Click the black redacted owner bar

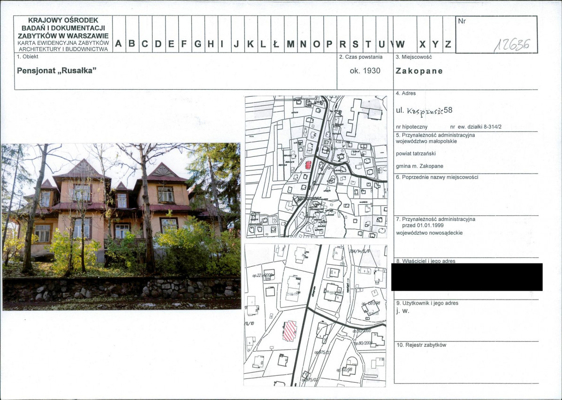[466, 277]
